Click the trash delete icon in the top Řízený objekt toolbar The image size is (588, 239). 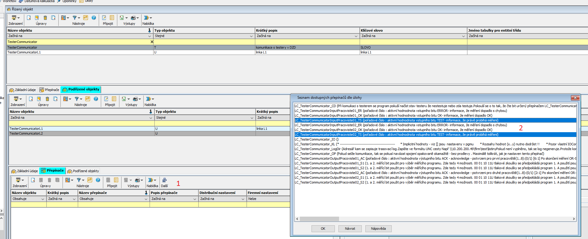(x=45, y=18)
